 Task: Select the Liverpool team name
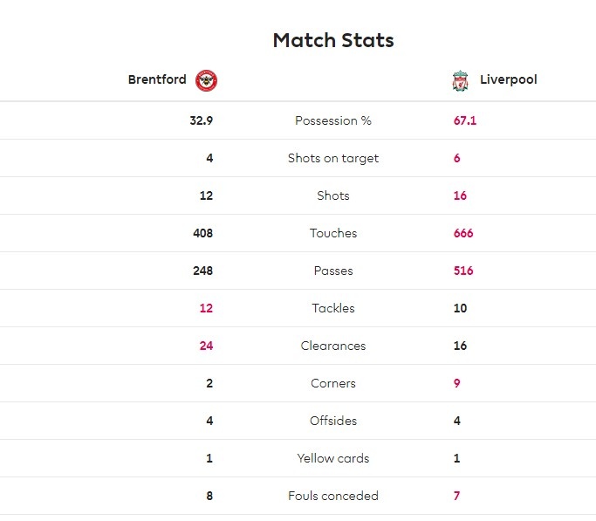(508, 79)
